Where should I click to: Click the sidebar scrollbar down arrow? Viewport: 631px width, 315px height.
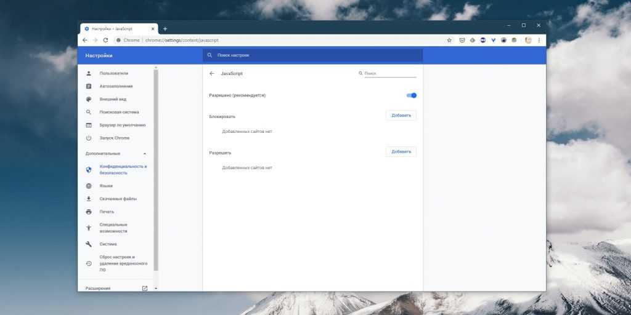156,288
